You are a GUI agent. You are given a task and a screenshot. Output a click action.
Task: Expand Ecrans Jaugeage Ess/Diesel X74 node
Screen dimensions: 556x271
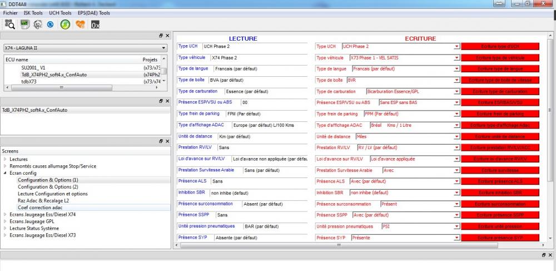tap(5, 214)
